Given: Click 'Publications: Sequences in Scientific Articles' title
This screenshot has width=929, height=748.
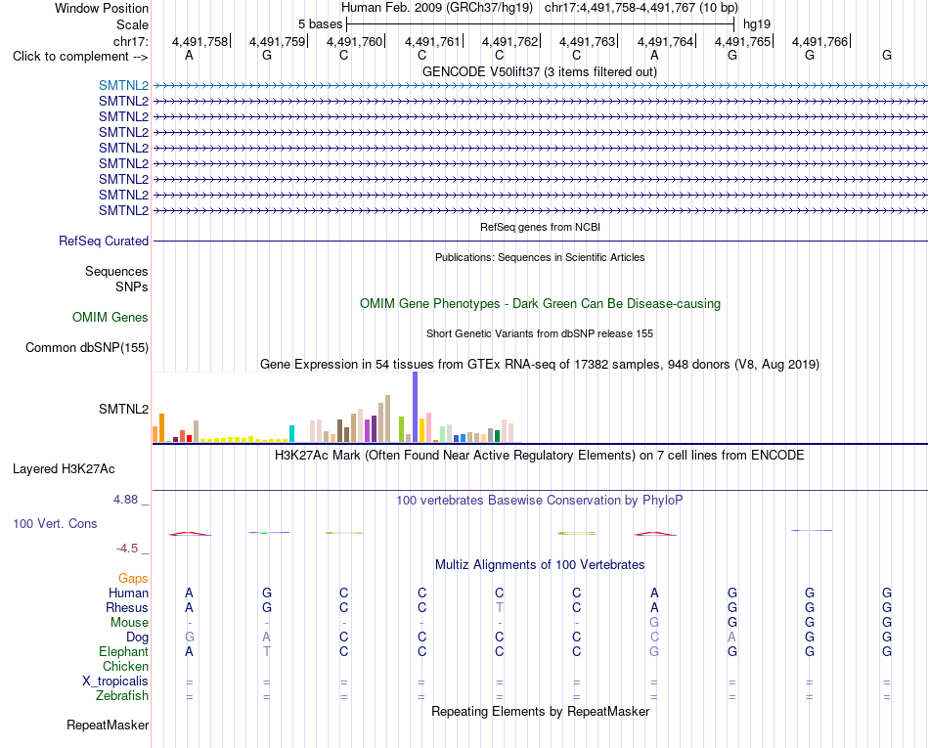Looking at the screenshot, I should 540,257.
